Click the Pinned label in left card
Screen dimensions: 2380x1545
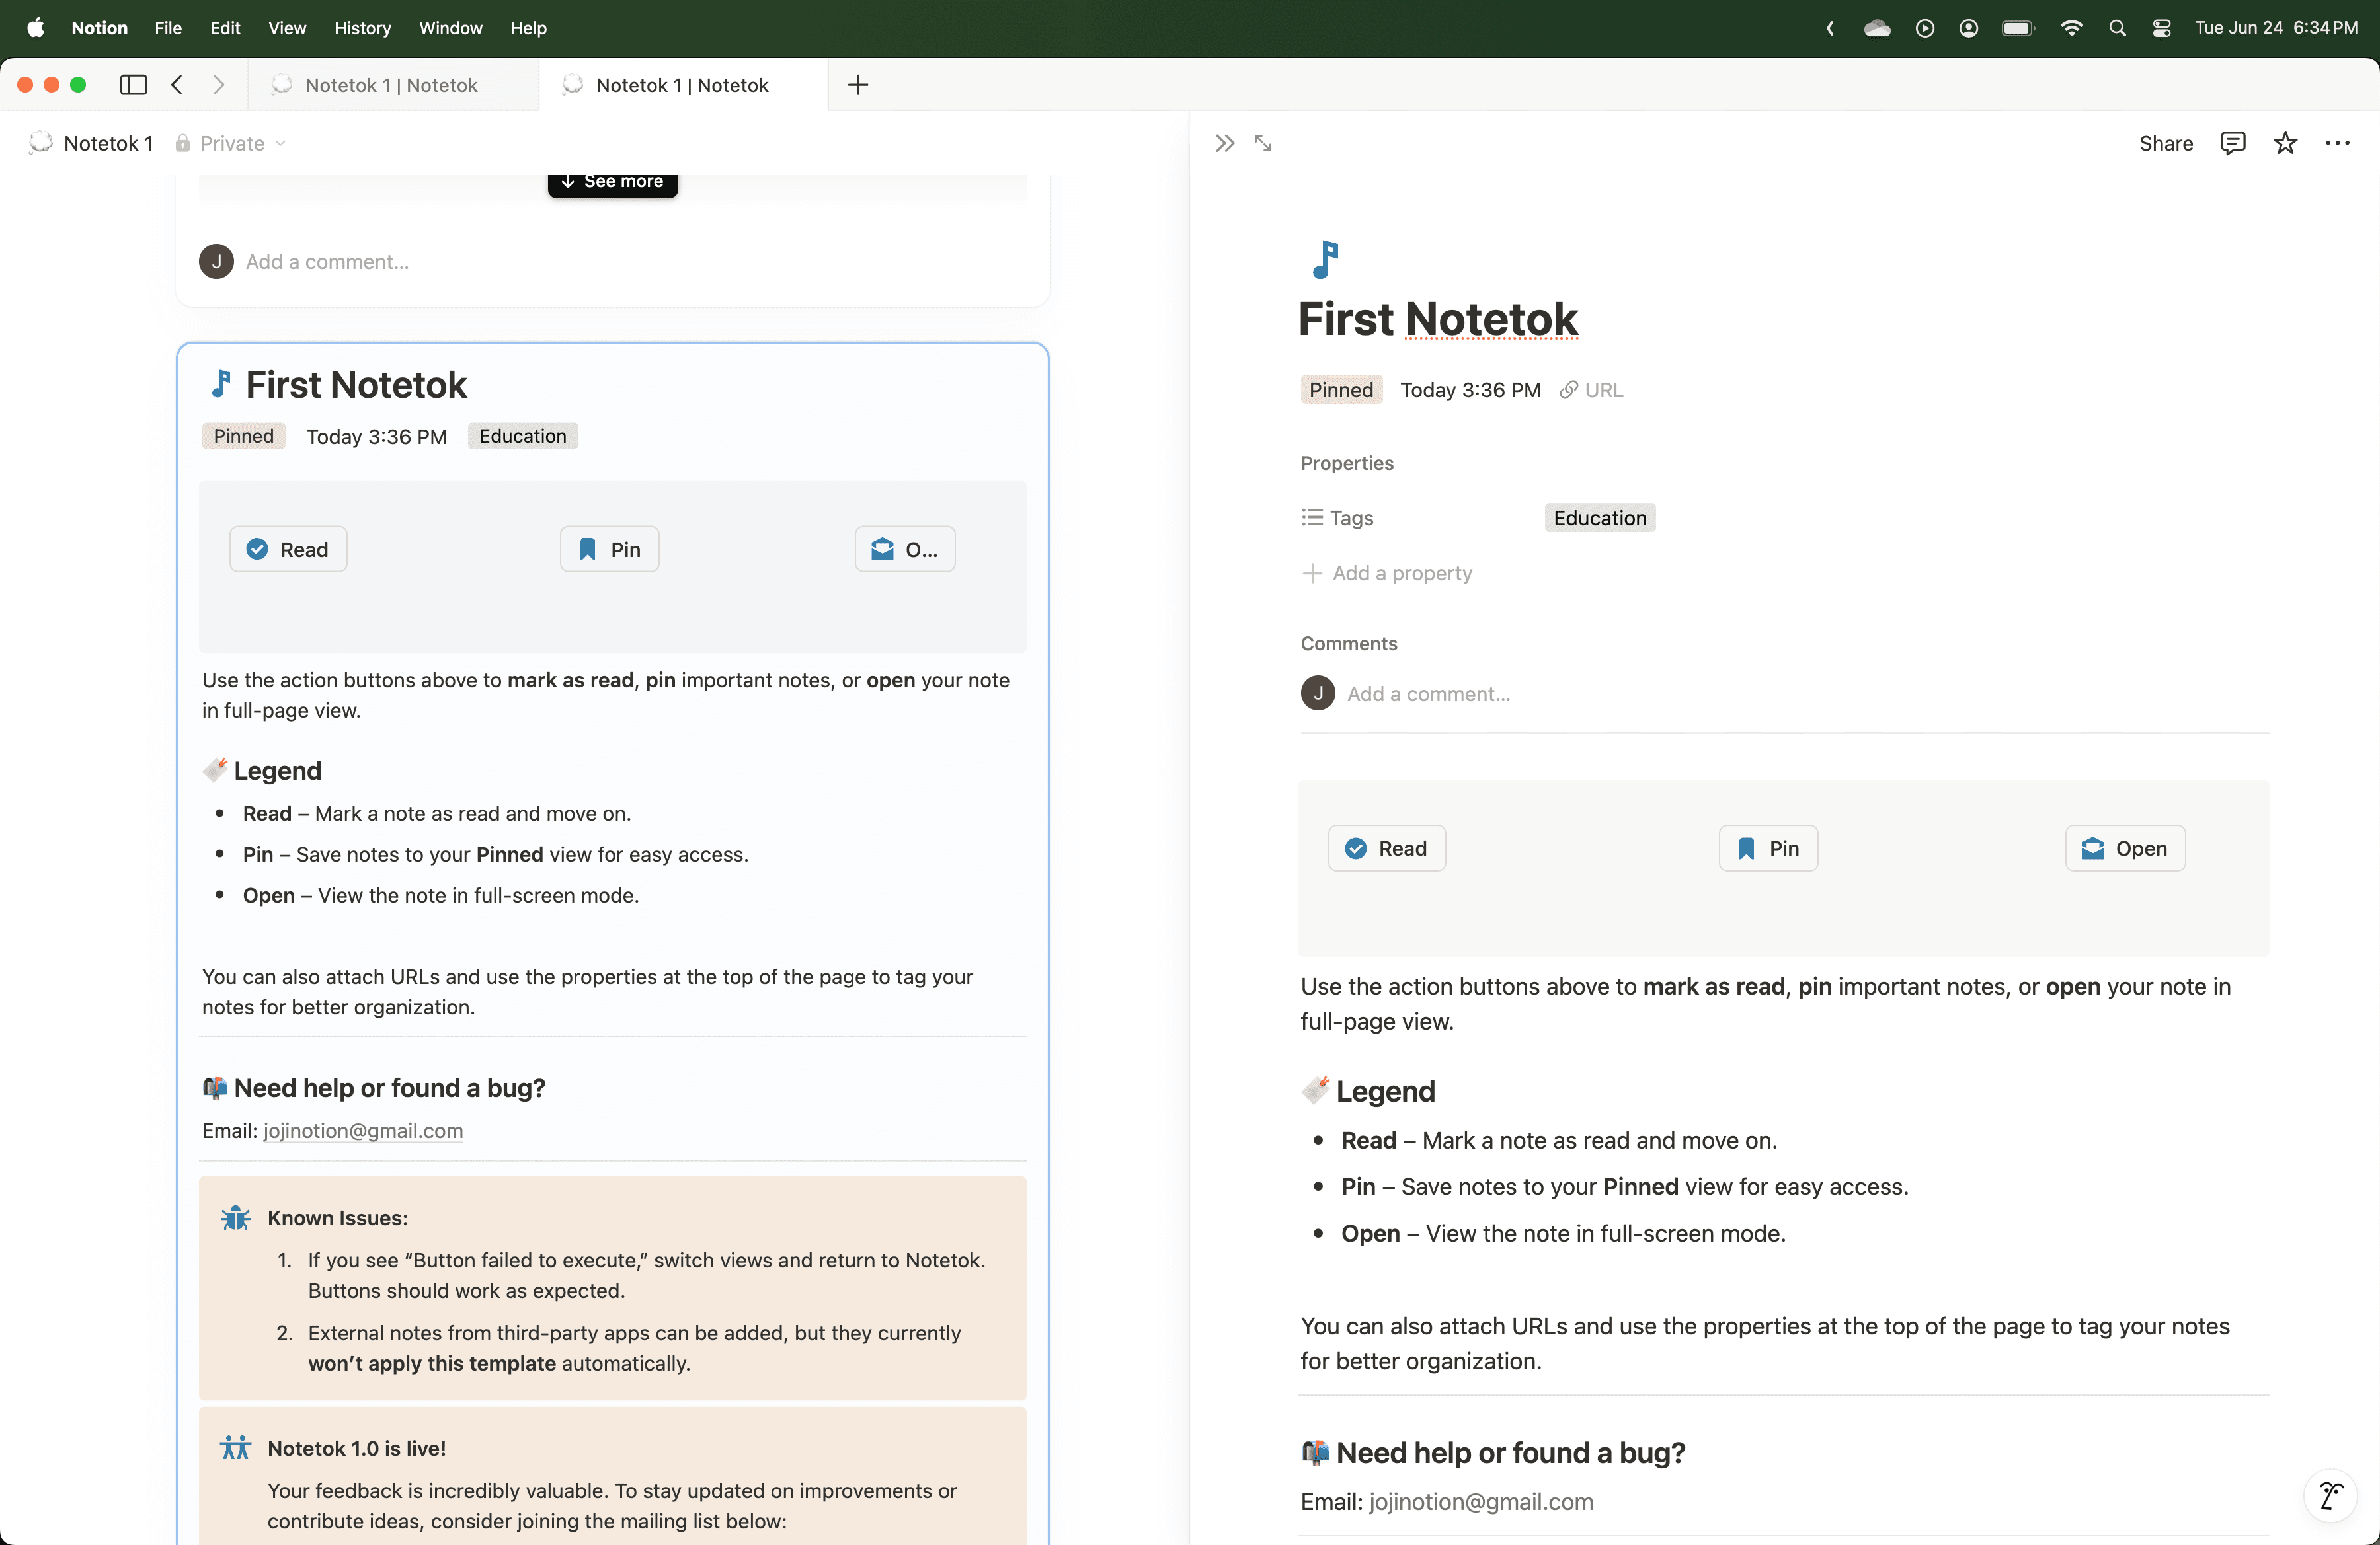coord(243,435)
